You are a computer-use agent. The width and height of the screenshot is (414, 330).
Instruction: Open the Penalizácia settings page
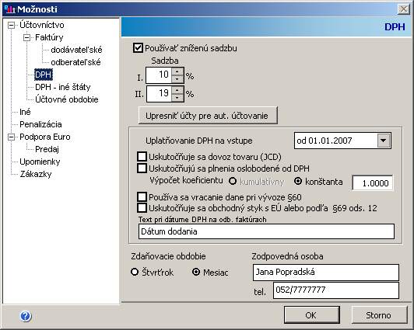tap(40, 124)
